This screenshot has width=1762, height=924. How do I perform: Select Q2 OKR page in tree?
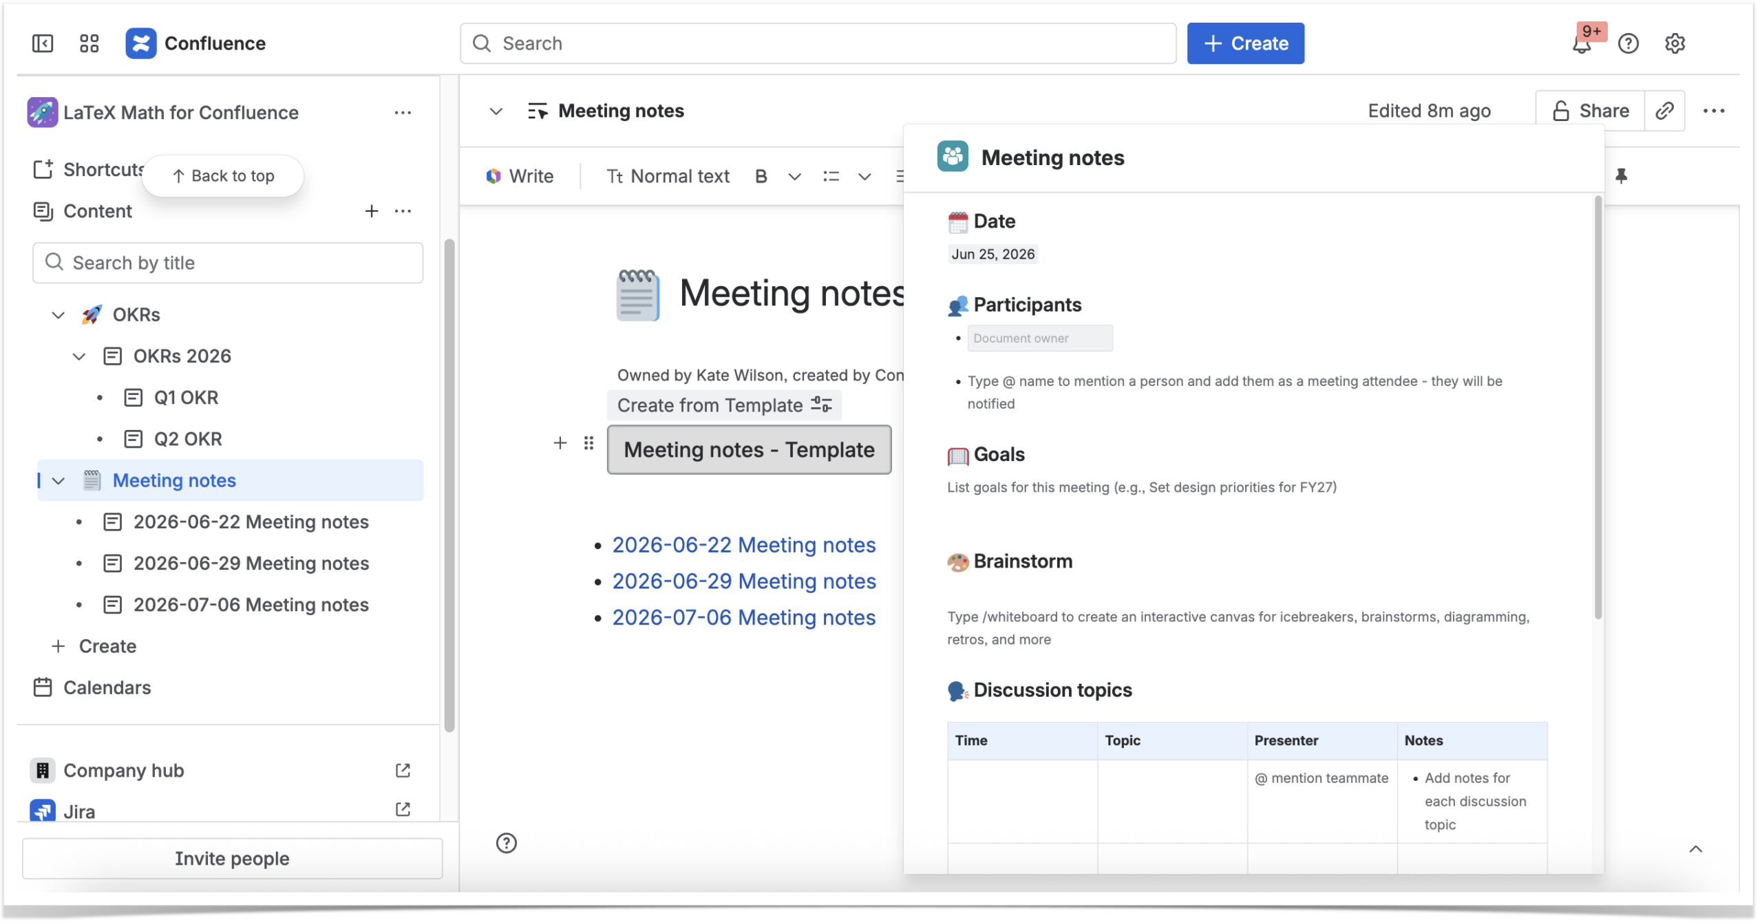point(188,439)
